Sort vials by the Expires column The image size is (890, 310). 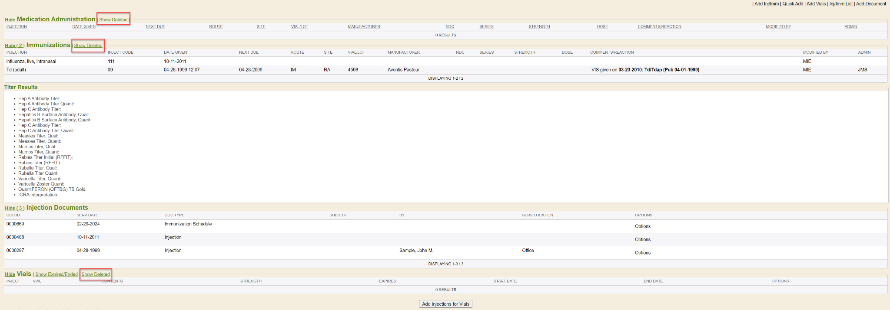(387, 281)
